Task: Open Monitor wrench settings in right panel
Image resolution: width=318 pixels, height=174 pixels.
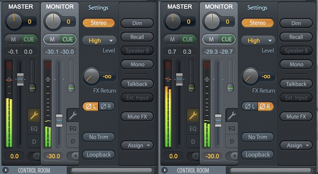Action: [232, 115]
